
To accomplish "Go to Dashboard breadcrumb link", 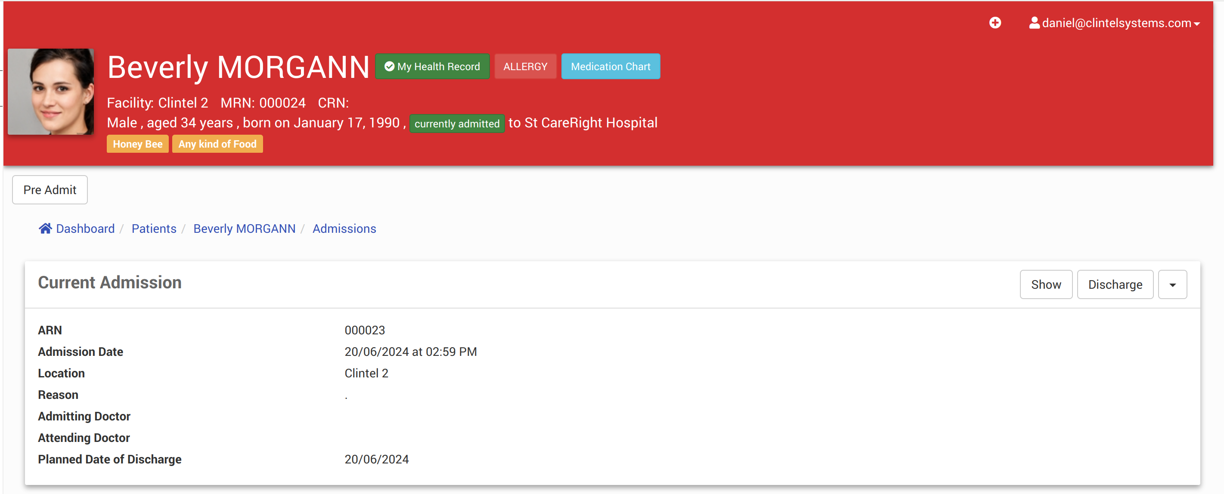I will point(85,228).
